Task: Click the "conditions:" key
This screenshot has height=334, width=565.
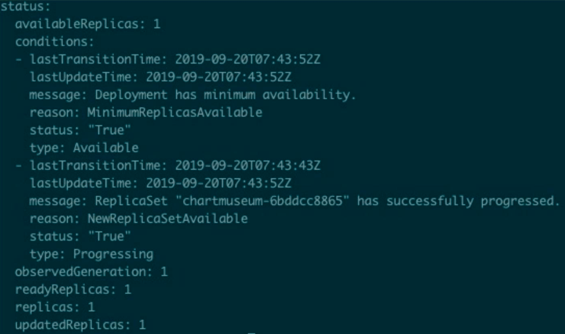Action: [54, 41]
